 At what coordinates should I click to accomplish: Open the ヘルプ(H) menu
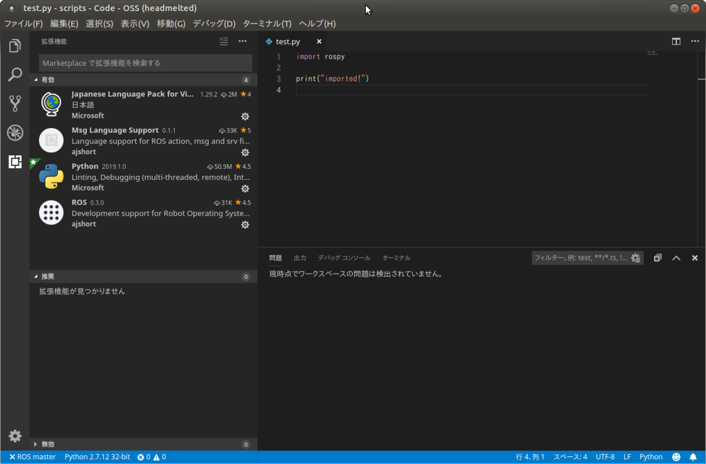pyautogui.click(x=317, y=24)
